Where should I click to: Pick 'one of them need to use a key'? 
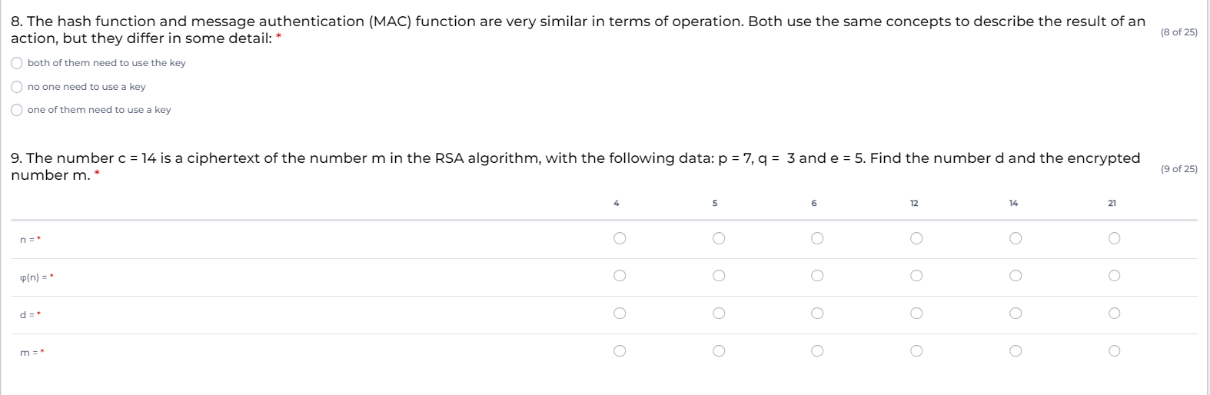click(x=17, y=110)
